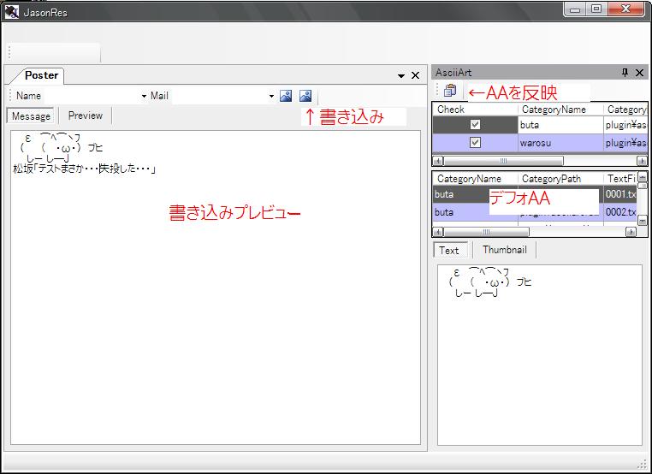The height and width of the screenshot is (474, 652).
Task: Close the AsciiArt panel
Action: (639, 73)
